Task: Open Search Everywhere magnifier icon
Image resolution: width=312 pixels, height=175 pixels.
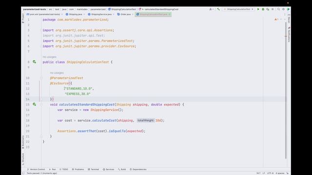Action: [x=278, y=9]
